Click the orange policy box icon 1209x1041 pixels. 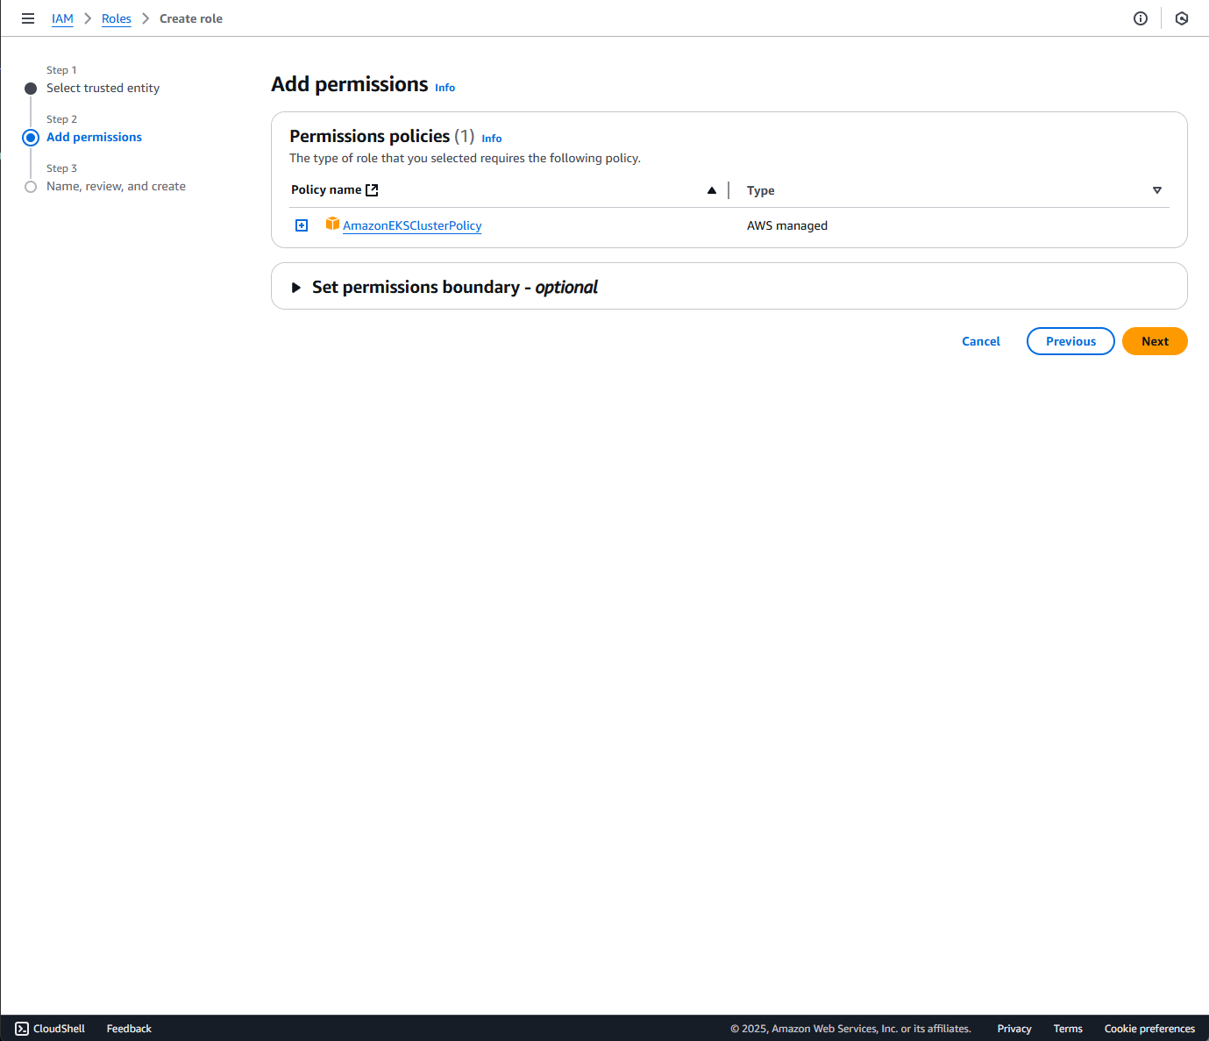[332, 225]
